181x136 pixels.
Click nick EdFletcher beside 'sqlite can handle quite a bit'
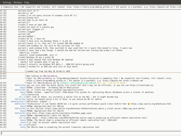(20, 99)
